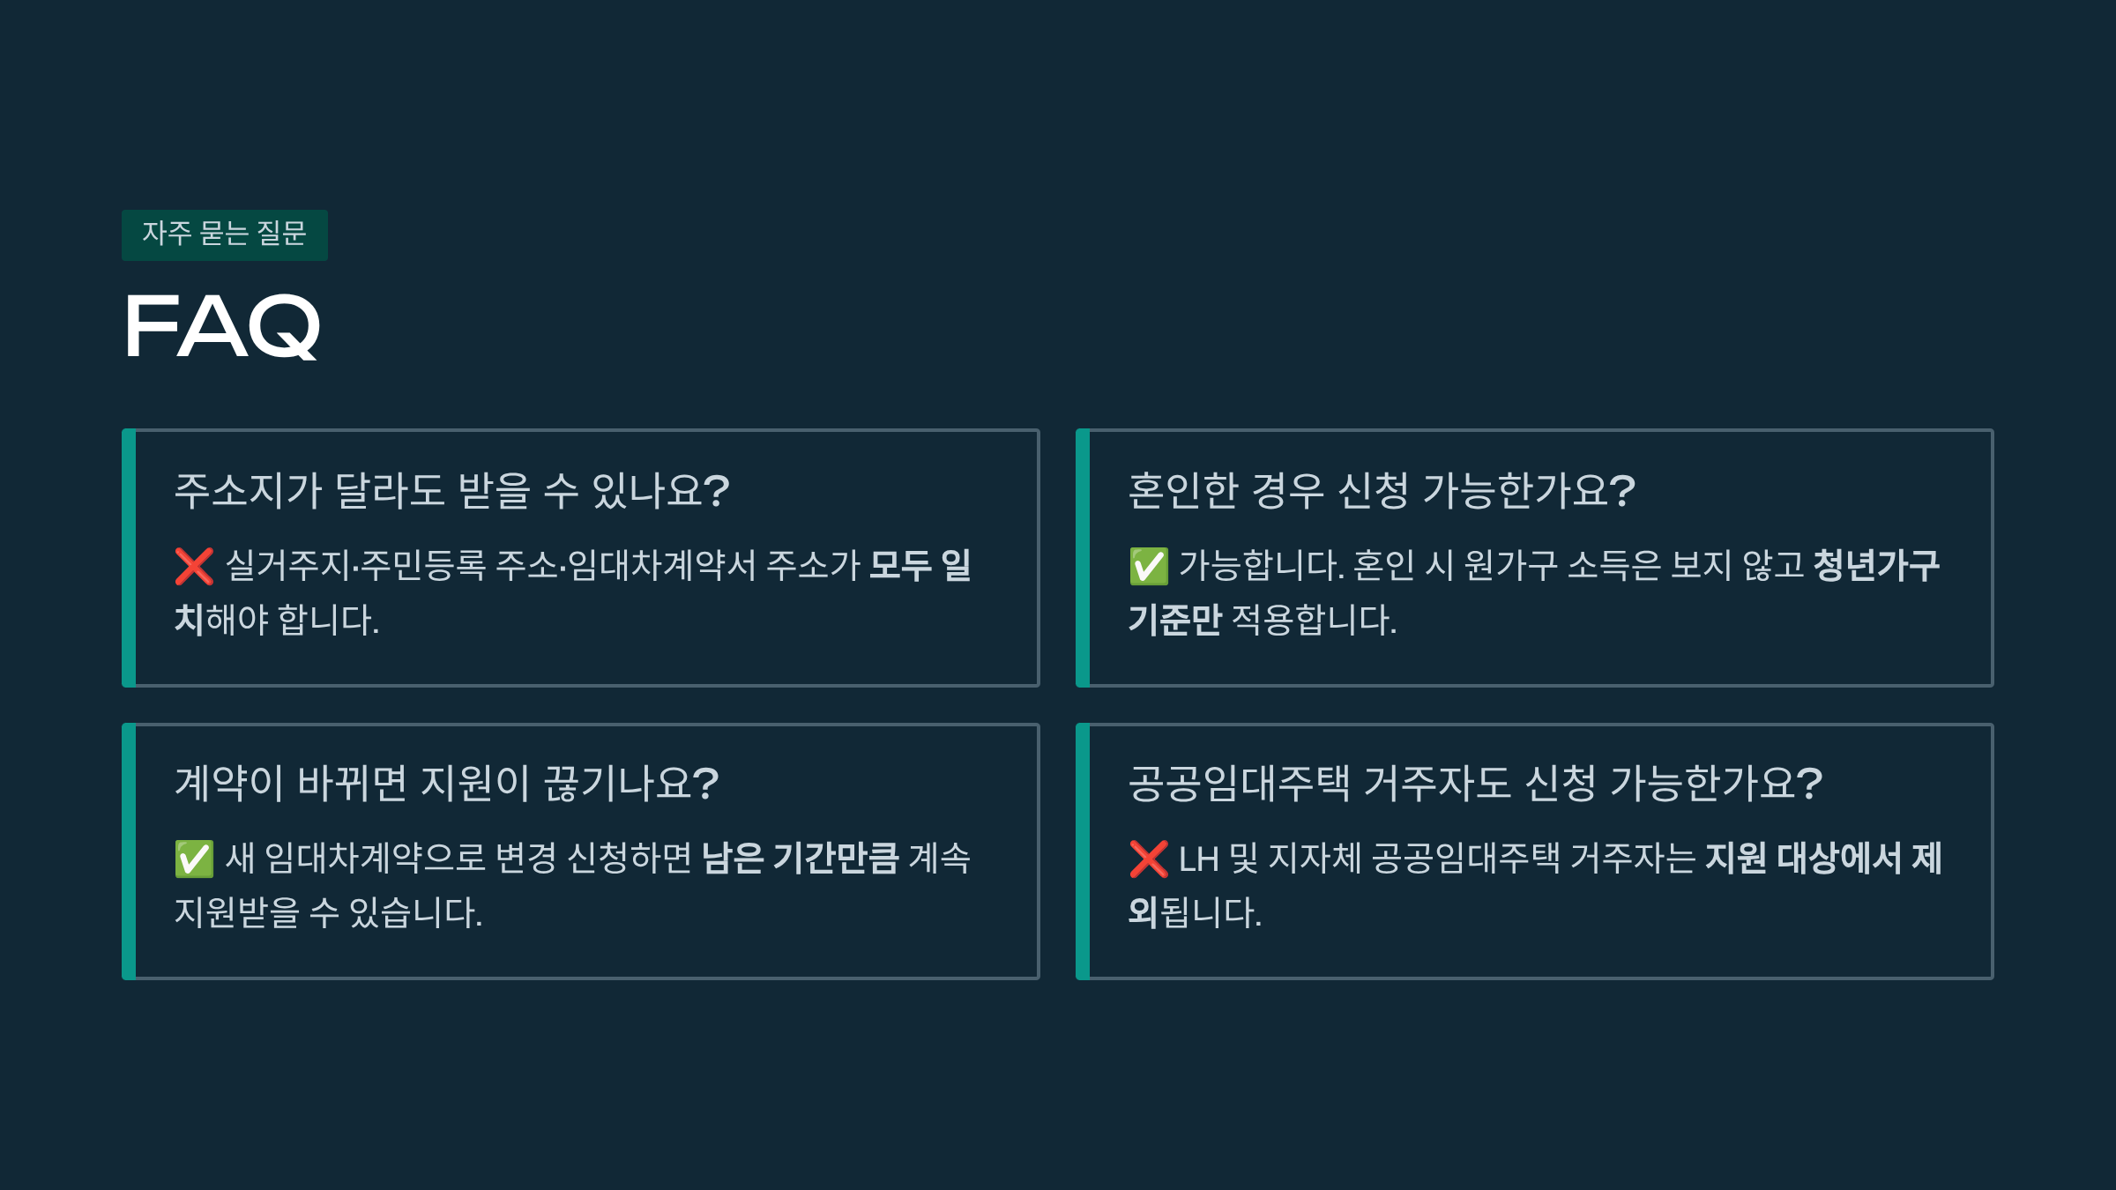
Task: Click the teal bar on public housing card
Action: pyautogui.click(x=1083, y=852)
